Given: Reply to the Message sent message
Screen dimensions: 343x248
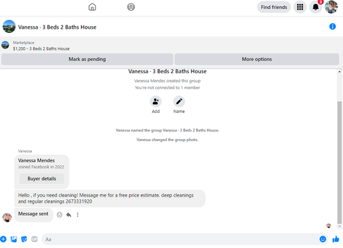Looking at the screenshot, I should 69,214.
